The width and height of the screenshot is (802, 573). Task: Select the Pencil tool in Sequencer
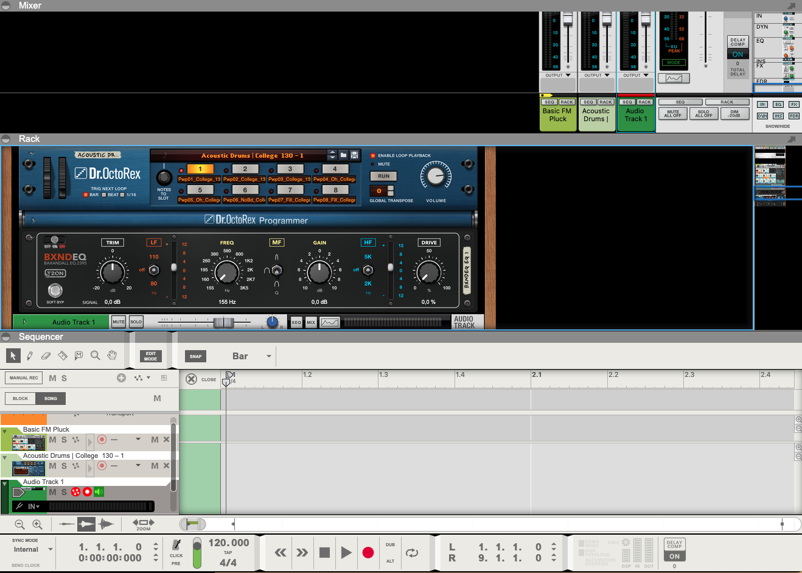29,356
